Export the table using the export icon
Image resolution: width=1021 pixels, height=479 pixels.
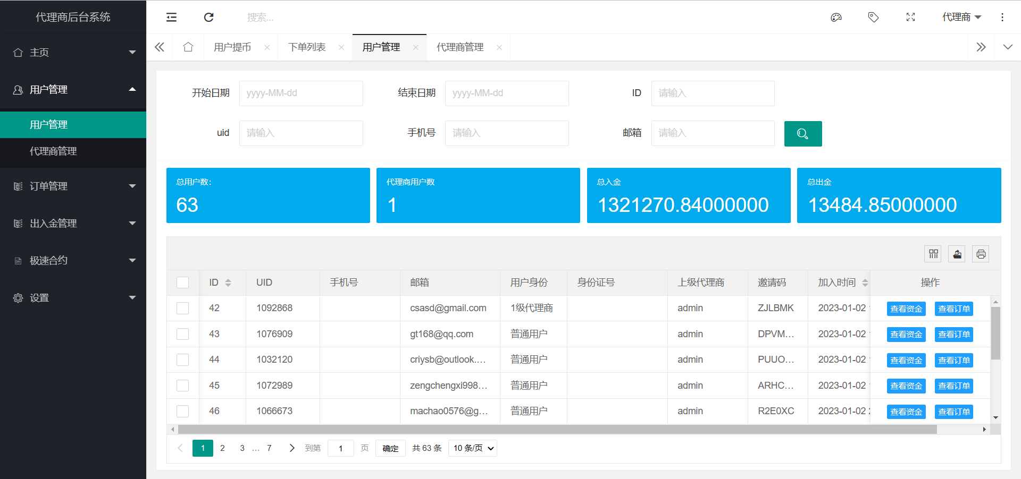point(957,254)
